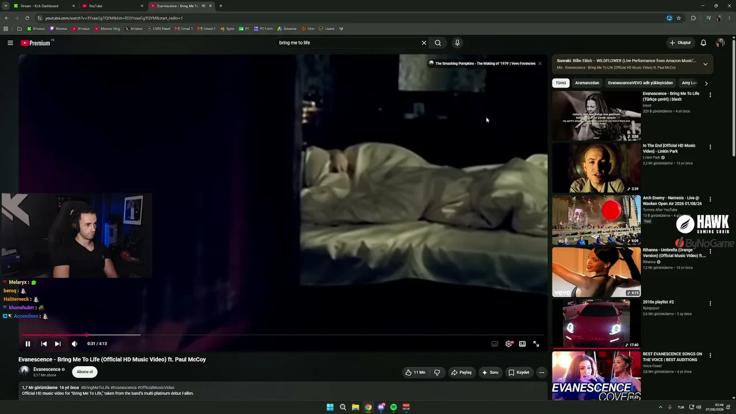Image resolution: width=736 pixels, height=414 pixels.
Task: Save the video with Kaydet button
Action: click(519, 373)
